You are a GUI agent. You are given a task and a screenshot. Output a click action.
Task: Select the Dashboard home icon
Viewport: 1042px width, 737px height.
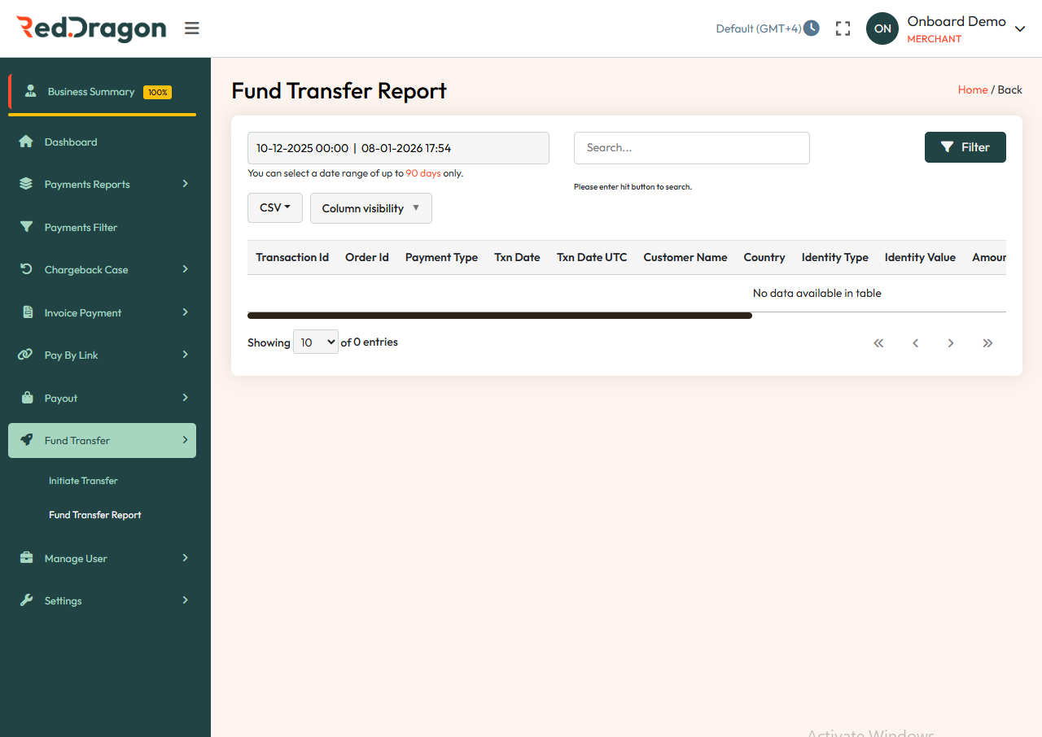pyautogui.click(x=30, y=141)
